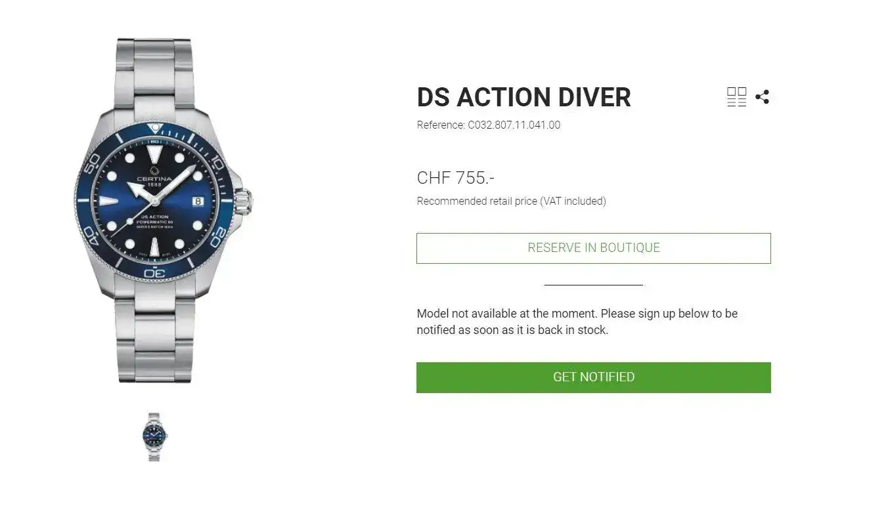Open the share icon next to title
The height and width of the screenshot is (525, 890).
click(762, 97)
